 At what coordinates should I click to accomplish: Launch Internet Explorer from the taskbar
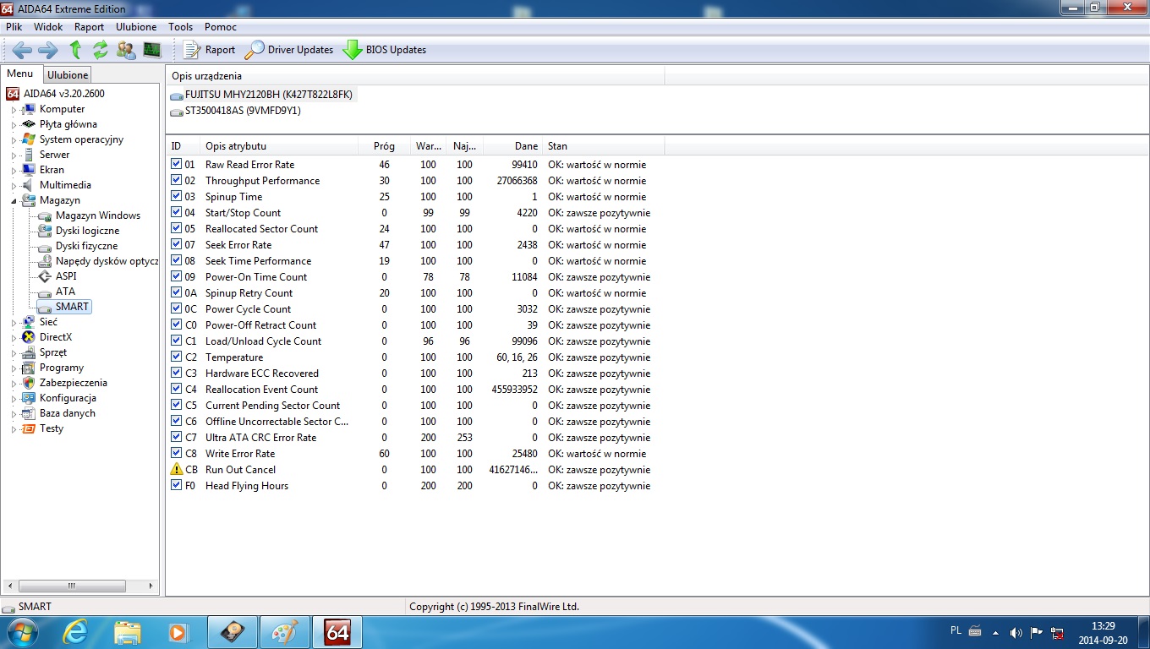tap(75, 632)
